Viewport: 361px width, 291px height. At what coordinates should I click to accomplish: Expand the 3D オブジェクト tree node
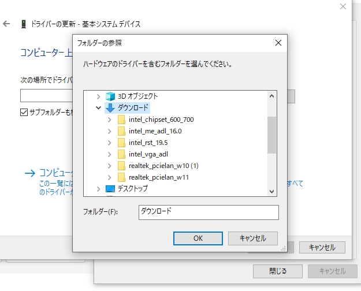pyautogui.click(x=98, y=96)
